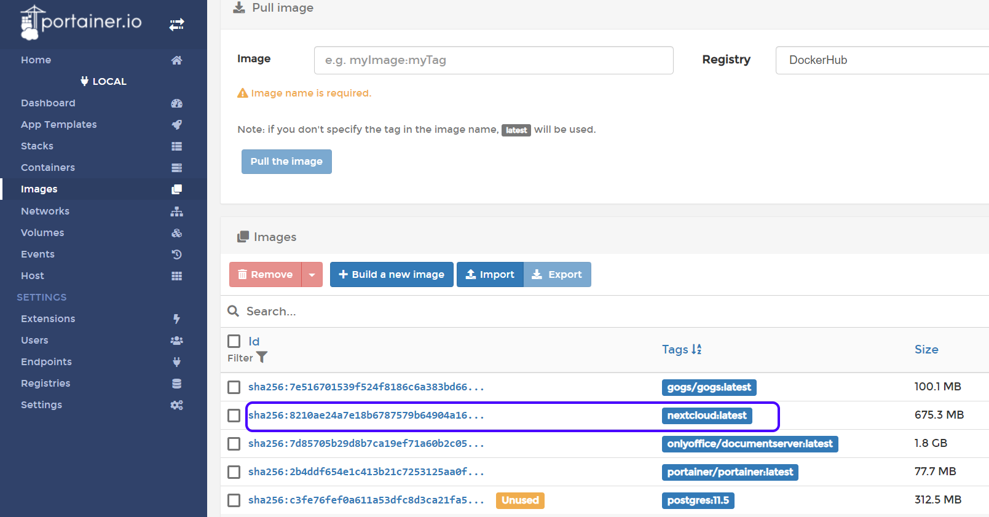The image size is (989, 517).
Task: Click the Import button
Action: coord(490,275)
